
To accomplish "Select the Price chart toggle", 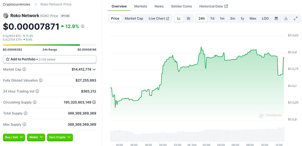I will 115,18.
